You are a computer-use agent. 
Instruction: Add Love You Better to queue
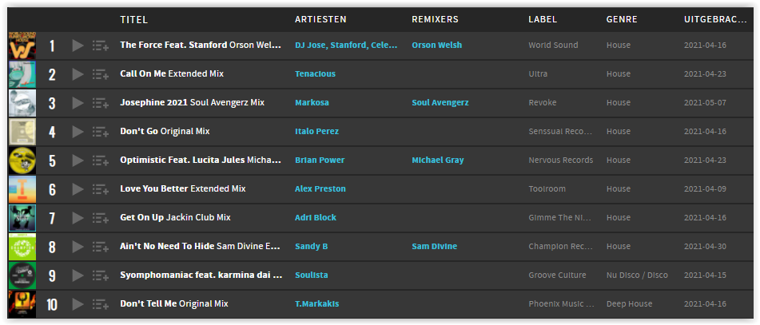point(101,189)
